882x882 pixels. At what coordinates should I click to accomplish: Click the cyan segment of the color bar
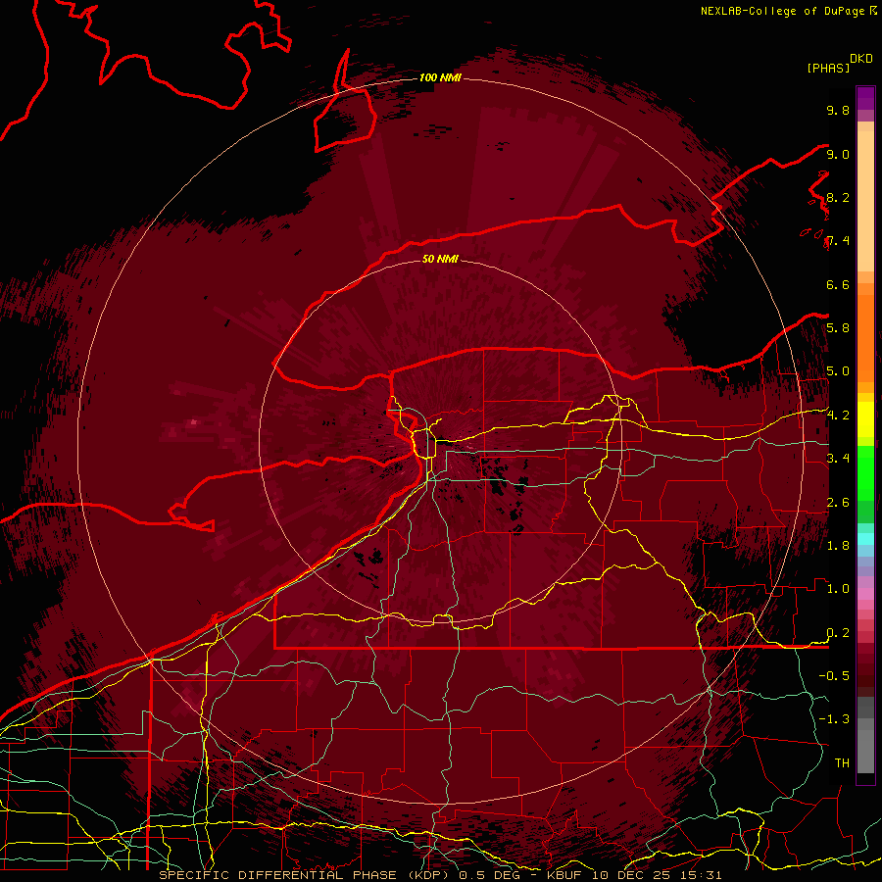865,539
